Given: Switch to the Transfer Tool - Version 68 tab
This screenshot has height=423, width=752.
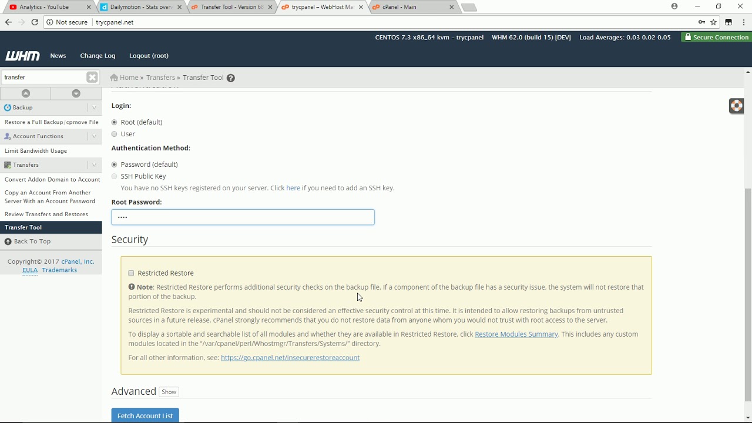Looking at the screenshot, I should pos(231,7).
